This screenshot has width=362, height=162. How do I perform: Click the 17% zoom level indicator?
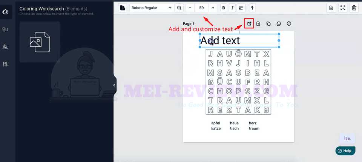click(x=347, y=139)
